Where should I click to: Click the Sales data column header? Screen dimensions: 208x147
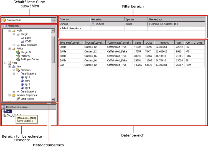138,43
